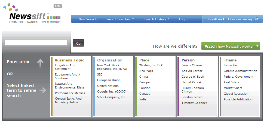Image resolution: width=264 pixels, height=128 pixels.
Task: Open the Help menu item
Action: (x=183, y=19)
